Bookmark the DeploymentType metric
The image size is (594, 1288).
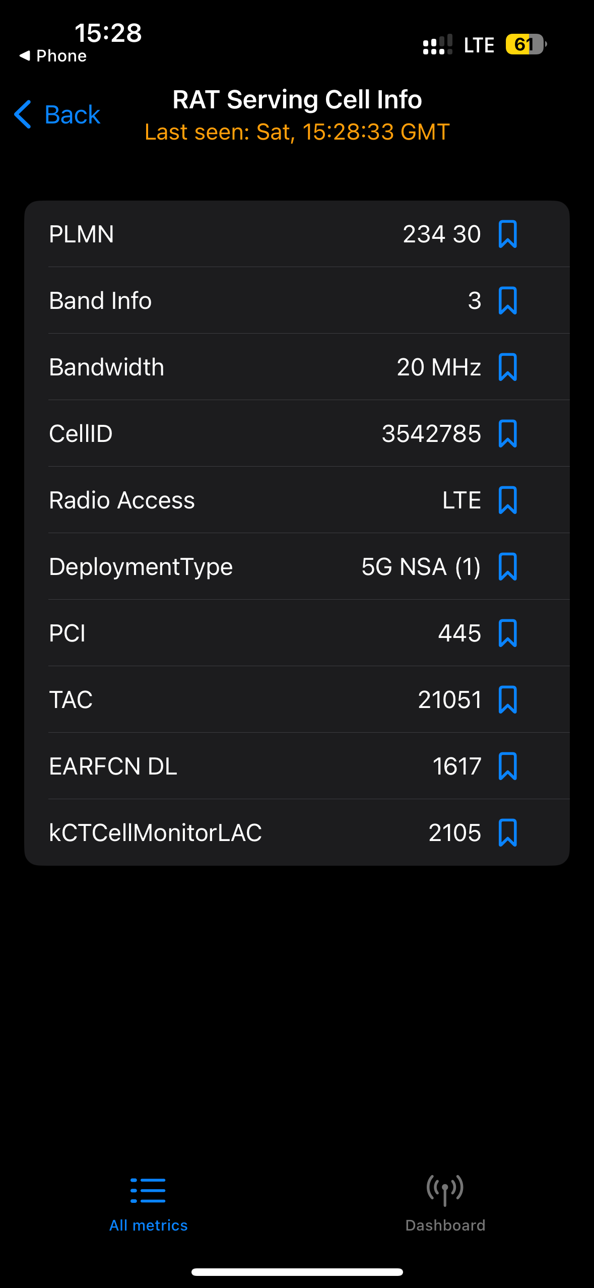click(507, 567)
